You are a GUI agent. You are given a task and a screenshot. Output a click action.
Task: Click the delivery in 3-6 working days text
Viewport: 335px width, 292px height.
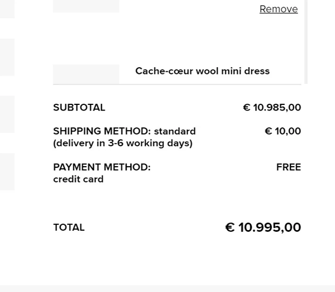[122, 143]
